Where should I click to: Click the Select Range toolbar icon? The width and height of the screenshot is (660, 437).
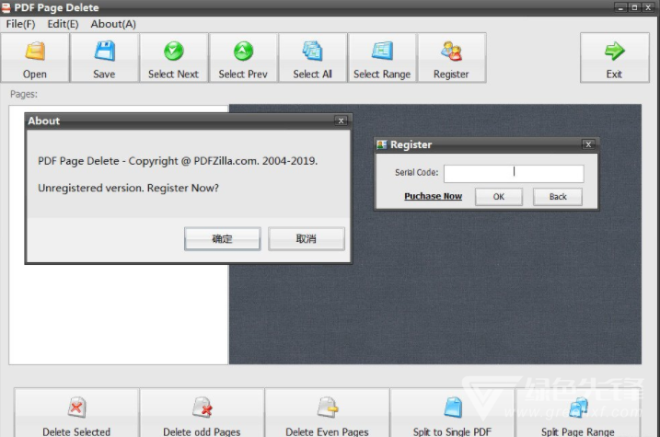click(382, 51)
